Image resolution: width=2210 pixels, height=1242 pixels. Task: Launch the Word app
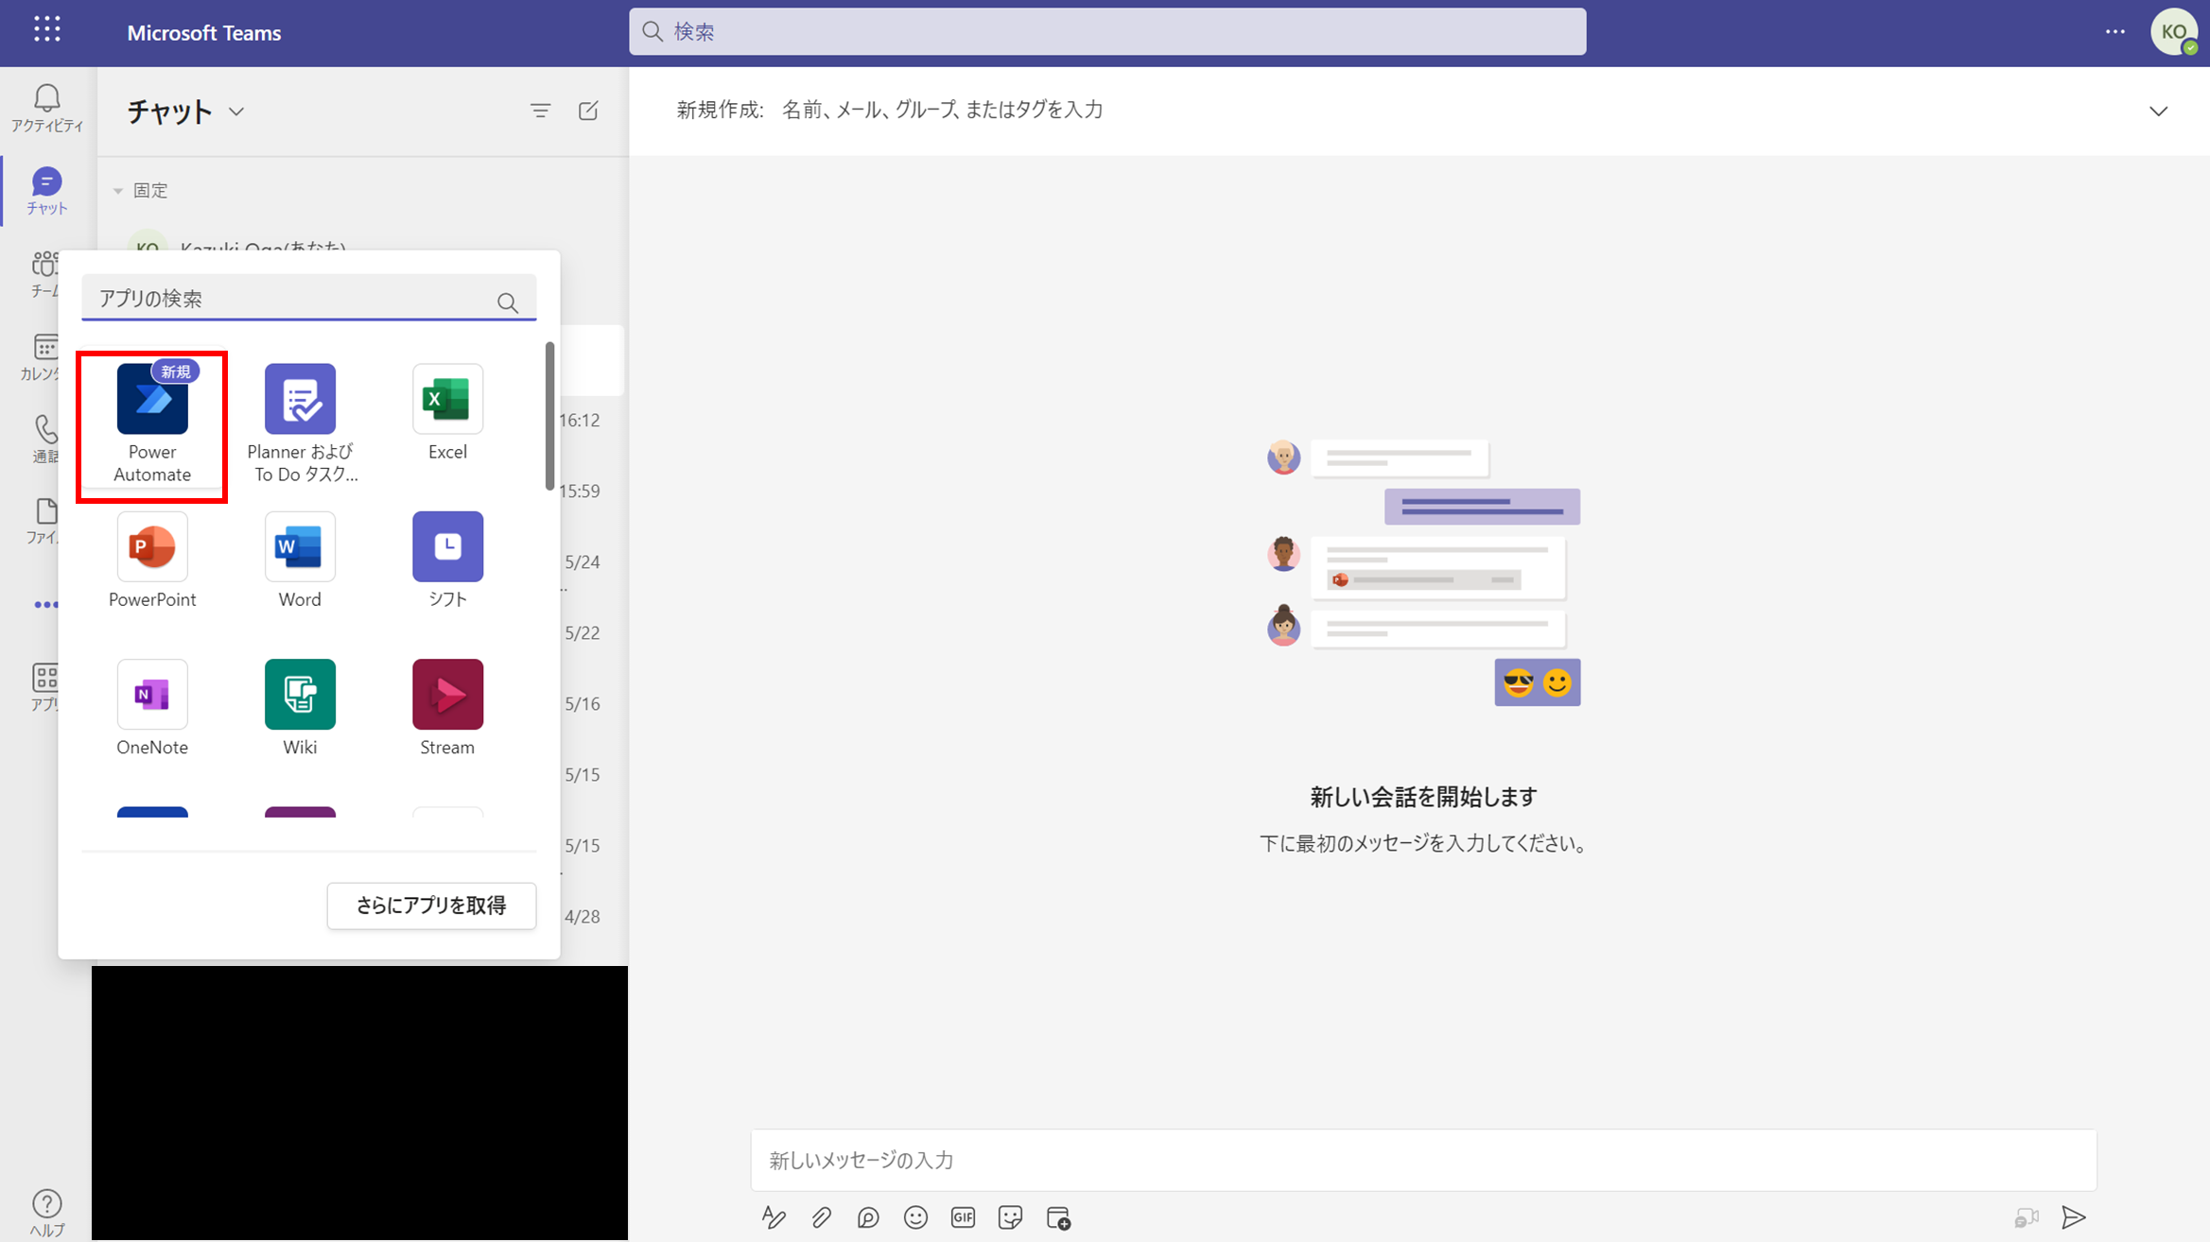(x=300, y=561)
